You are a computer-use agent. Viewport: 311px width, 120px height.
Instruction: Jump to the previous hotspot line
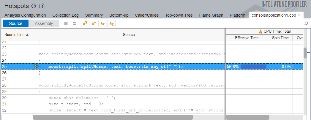(x=94, y=23)
